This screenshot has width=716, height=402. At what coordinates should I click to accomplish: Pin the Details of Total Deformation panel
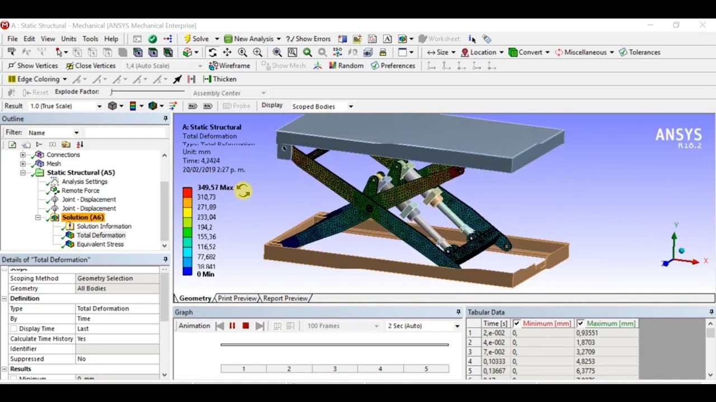[x=166, y=259]
